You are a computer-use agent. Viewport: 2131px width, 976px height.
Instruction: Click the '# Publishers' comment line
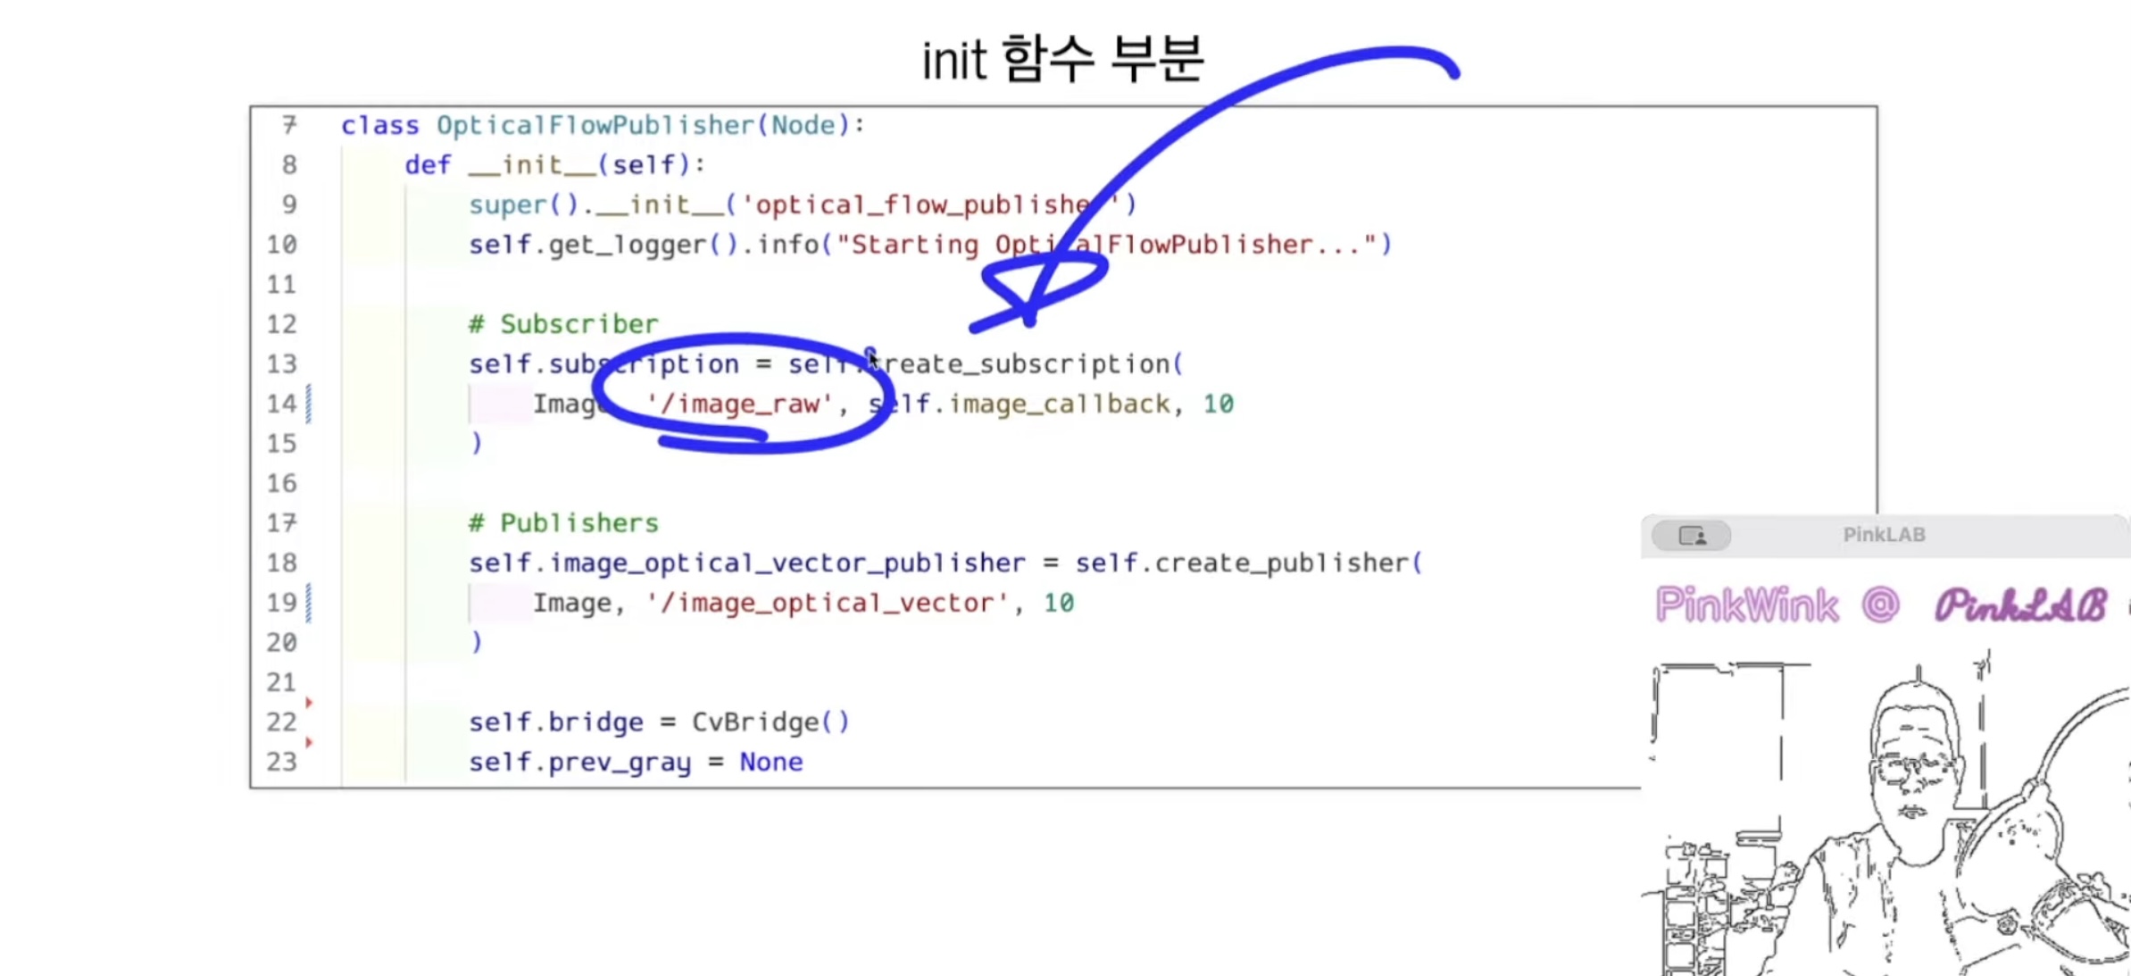coord(563,523)
